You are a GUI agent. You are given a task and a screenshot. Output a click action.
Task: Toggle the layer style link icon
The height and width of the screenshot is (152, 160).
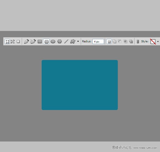point(138,41)
